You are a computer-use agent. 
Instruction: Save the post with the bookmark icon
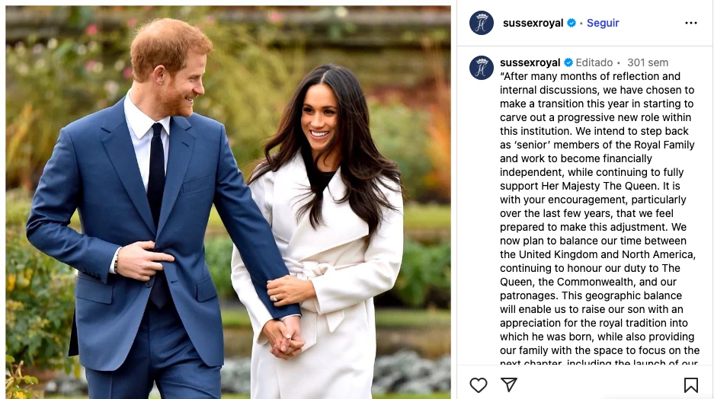pyautogui.click(x=691, y=385)
